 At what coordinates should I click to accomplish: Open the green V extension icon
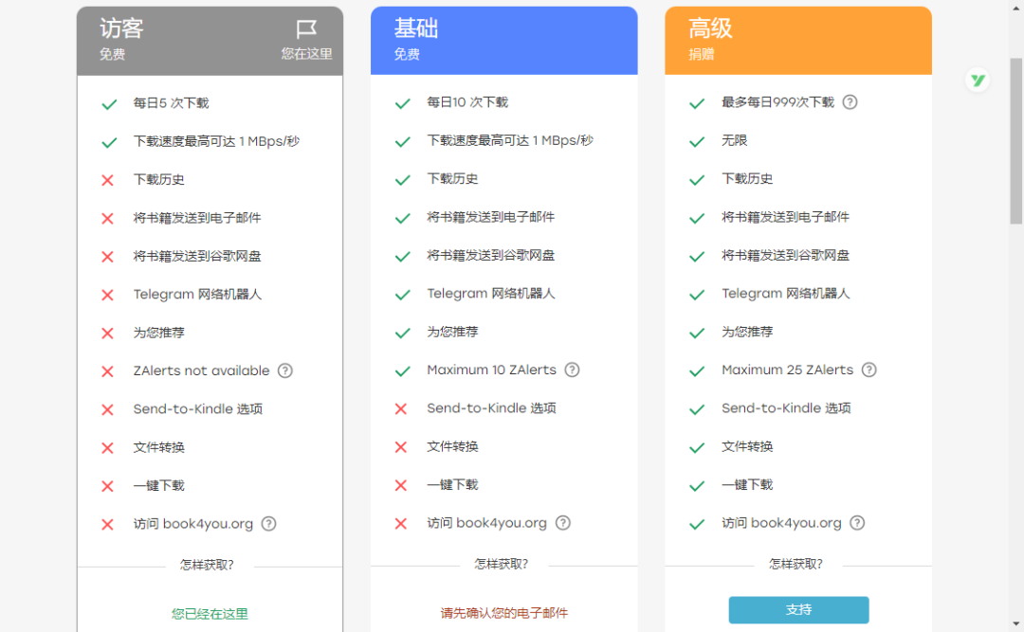[x=978, y=81]
